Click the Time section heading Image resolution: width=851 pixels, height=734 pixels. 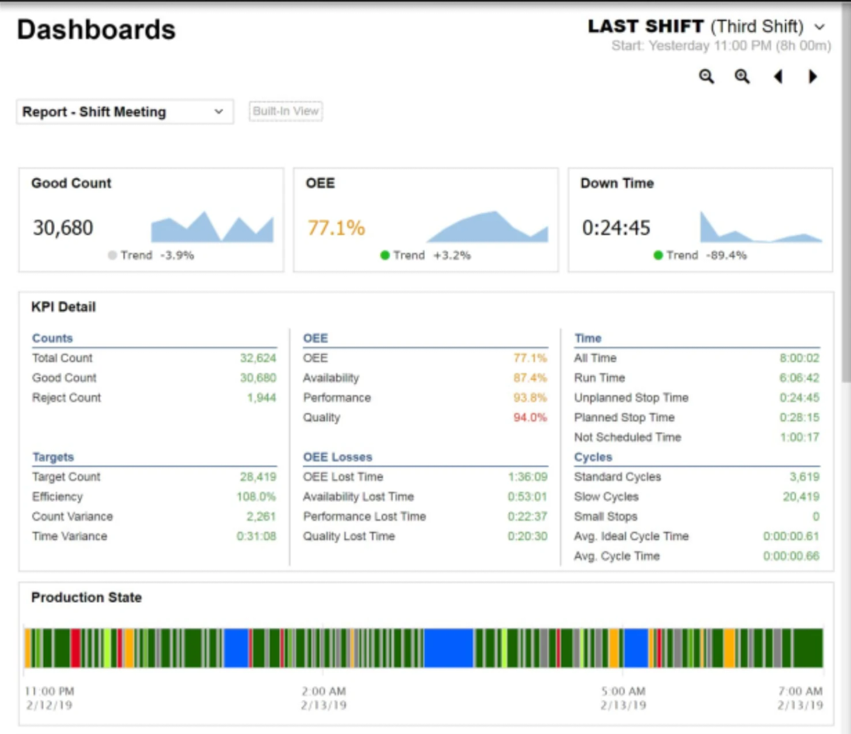point(588,338)
